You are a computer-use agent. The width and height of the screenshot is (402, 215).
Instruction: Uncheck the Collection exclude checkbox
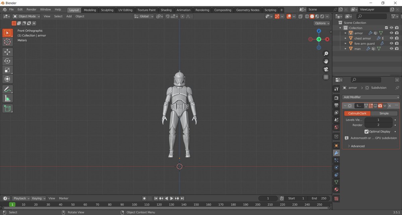[x=386, y=28]
